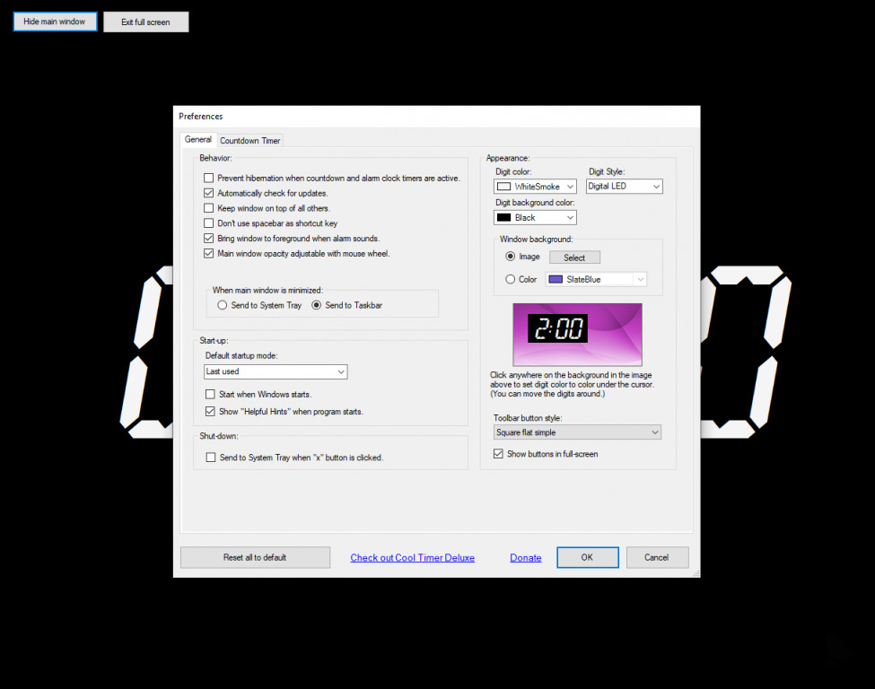Viewport: 875px width, 689px height.
Task: Enable Prevent hibernation when timers are active
Action: 209,178
